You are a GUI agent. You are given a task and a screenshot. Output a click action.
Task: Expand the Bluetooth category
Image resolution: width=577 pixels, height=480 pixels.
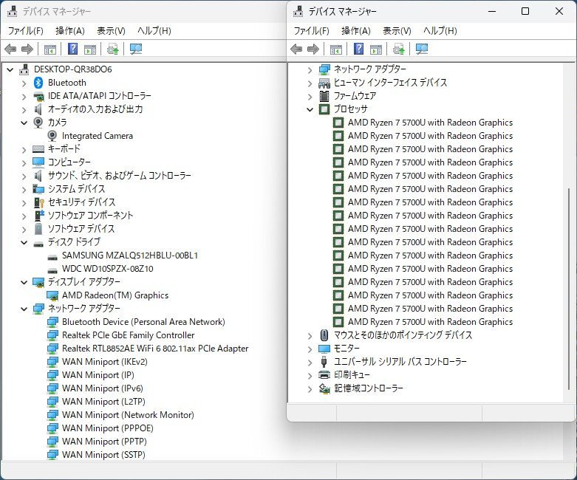tap(24, 83)
